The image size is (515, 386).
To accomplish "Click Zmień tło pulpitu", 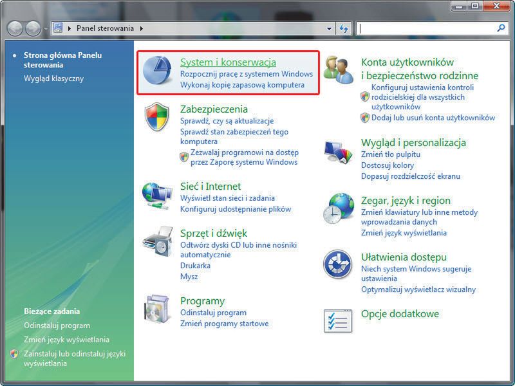I will (391, 154).
